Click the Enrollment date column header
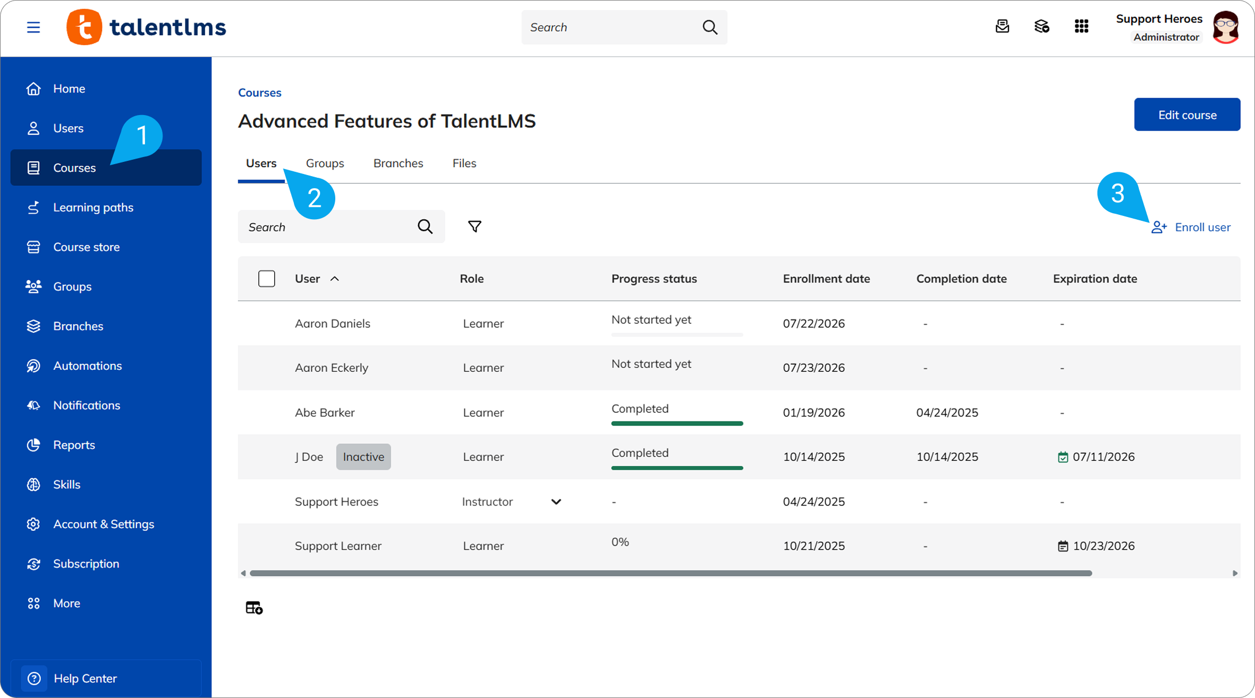Image resolution: width=1255 pixels, height=698 pixels. (826, 279)
